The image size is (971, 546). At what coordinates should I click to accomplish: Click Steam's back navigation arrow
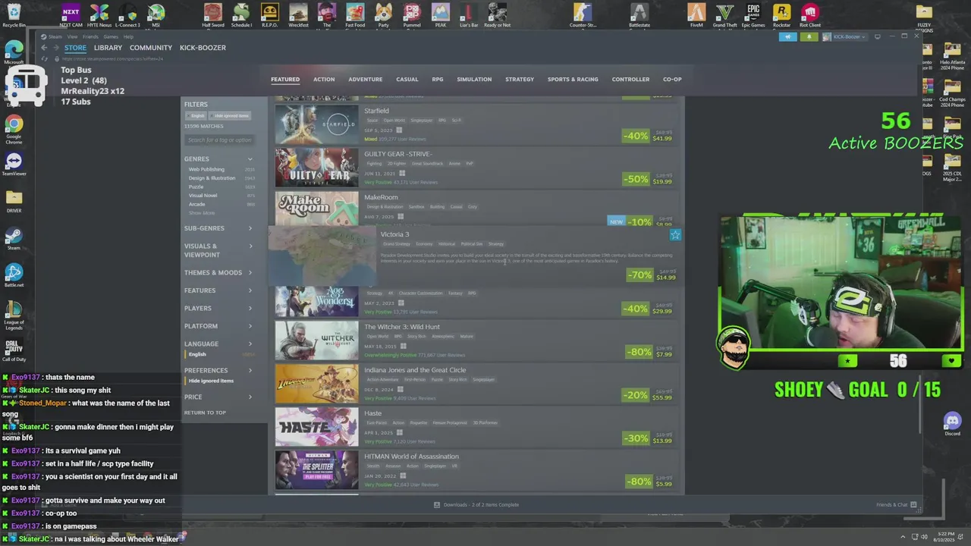(x=44, y=47)
